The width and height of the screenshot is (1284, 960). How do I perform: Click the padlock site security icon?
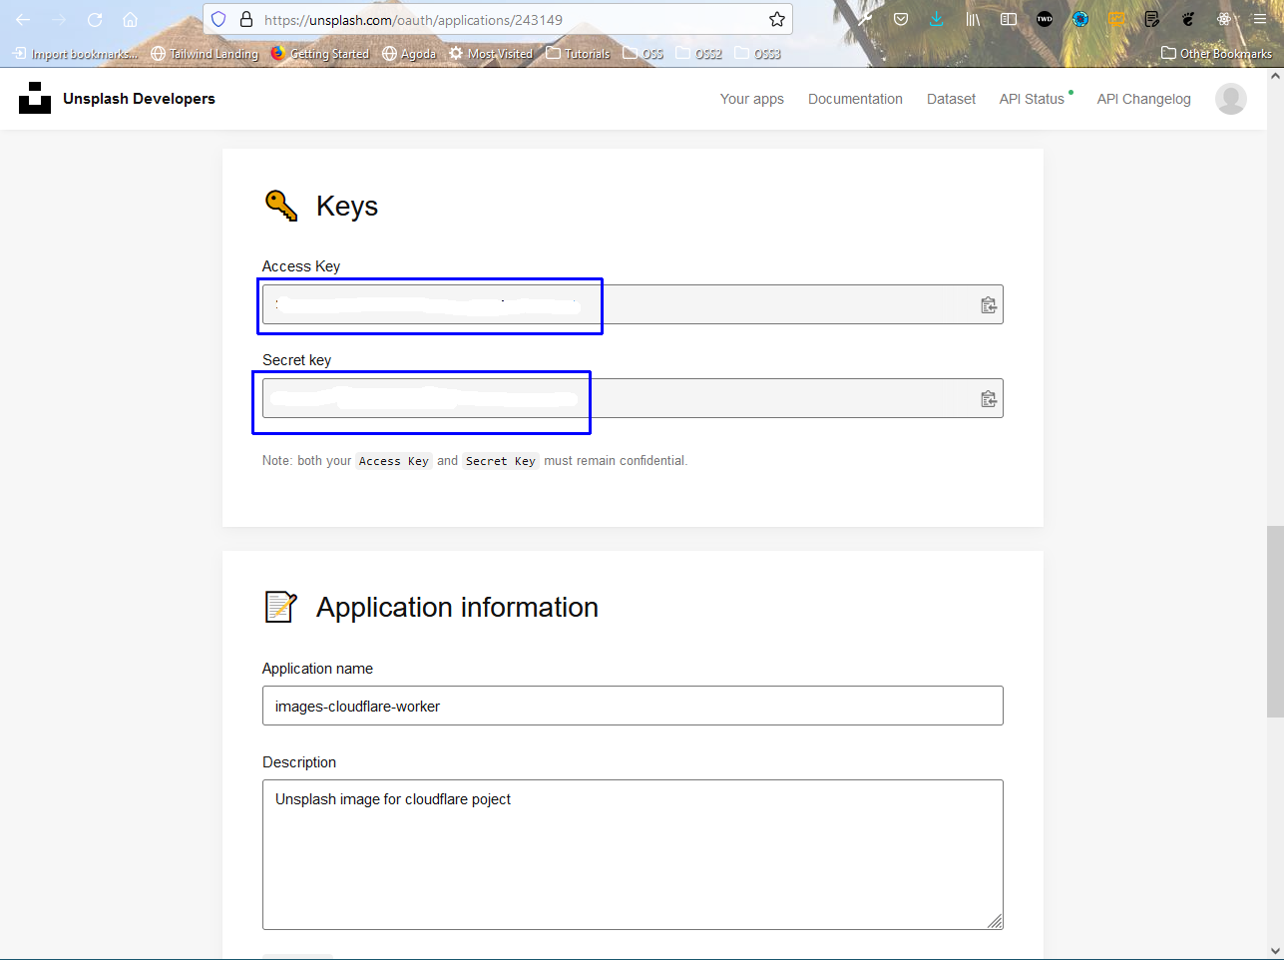click(x=246, y=19)
